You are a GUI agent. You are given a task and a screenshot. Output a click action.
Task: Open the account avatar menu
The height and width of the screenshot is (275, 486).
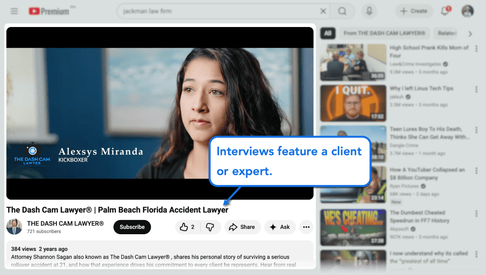coord(467,11)
